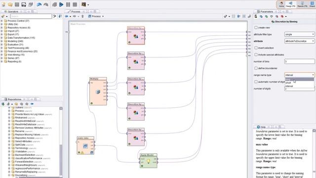Click the expert mode icon in Parameters toolbar
Image resolution: width=316 pixels, height=178 pixels.
point(256,16)
